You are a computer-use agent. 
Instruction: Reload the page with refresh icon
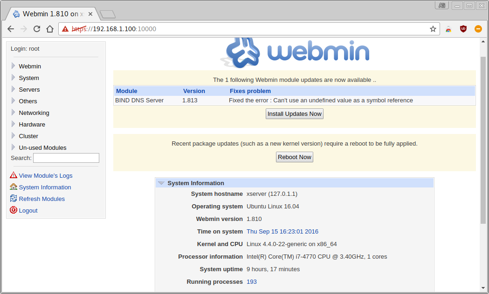(x=37, y=29)
